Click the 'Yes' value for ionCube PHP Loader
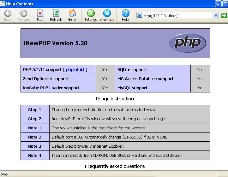228x177 pixels. pyautogui.click(x=105, y=88)
